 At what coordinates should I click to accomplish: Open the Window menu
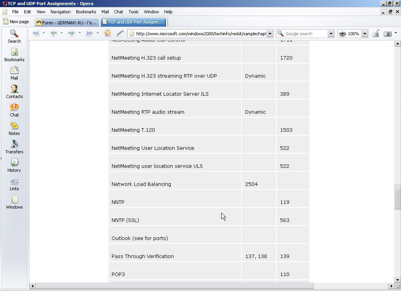(x=151, y=12)
